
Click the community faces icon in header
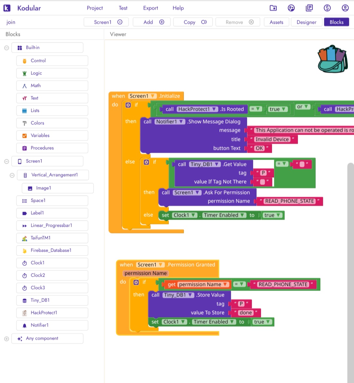point(291,8)
